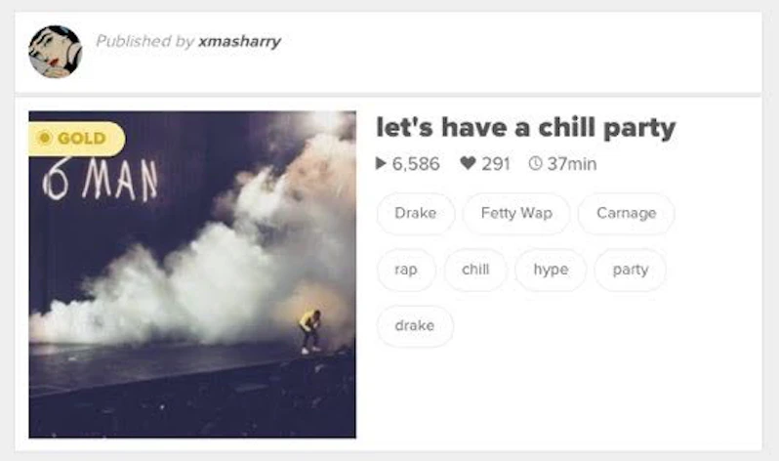Select the Fetty Wap tag
Viewport: 779px width, 461px height.
[516, 213]
